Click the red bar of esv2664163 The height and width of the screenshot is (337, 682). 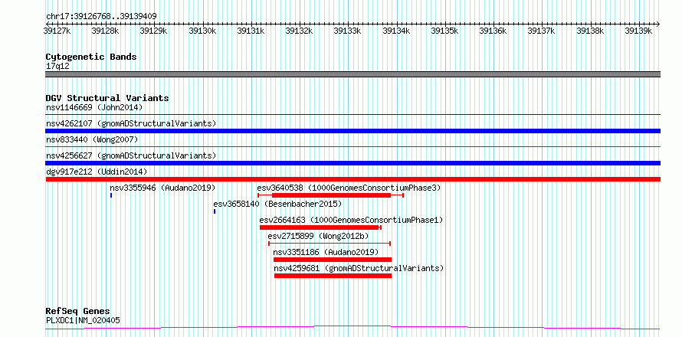(320, 227)
